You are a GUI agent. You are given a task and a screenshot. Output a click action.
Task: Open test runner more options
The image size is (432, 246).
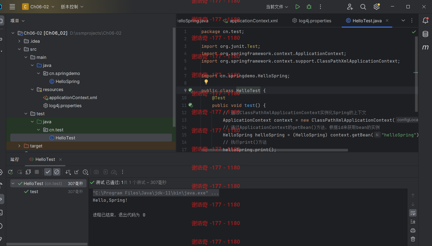[123, 172]
